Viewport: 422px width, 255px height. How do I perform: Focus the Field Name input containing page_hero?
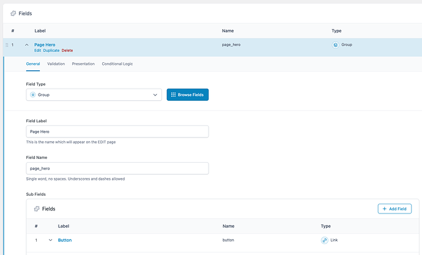(117, 168)
